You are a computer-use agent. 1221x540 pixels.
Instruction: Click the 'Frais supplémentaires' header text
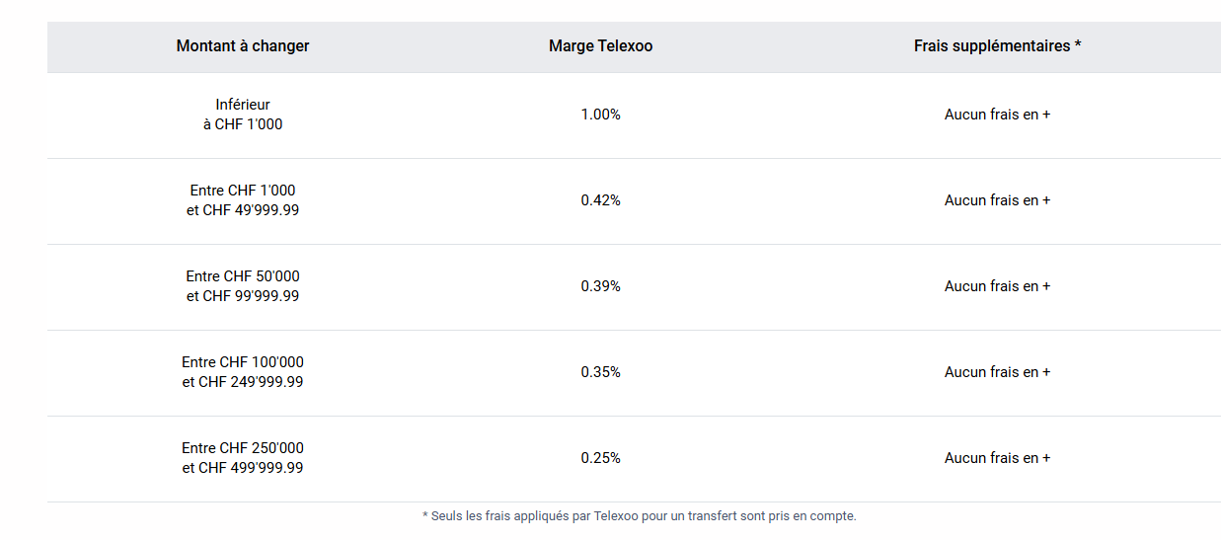(991, 46)
